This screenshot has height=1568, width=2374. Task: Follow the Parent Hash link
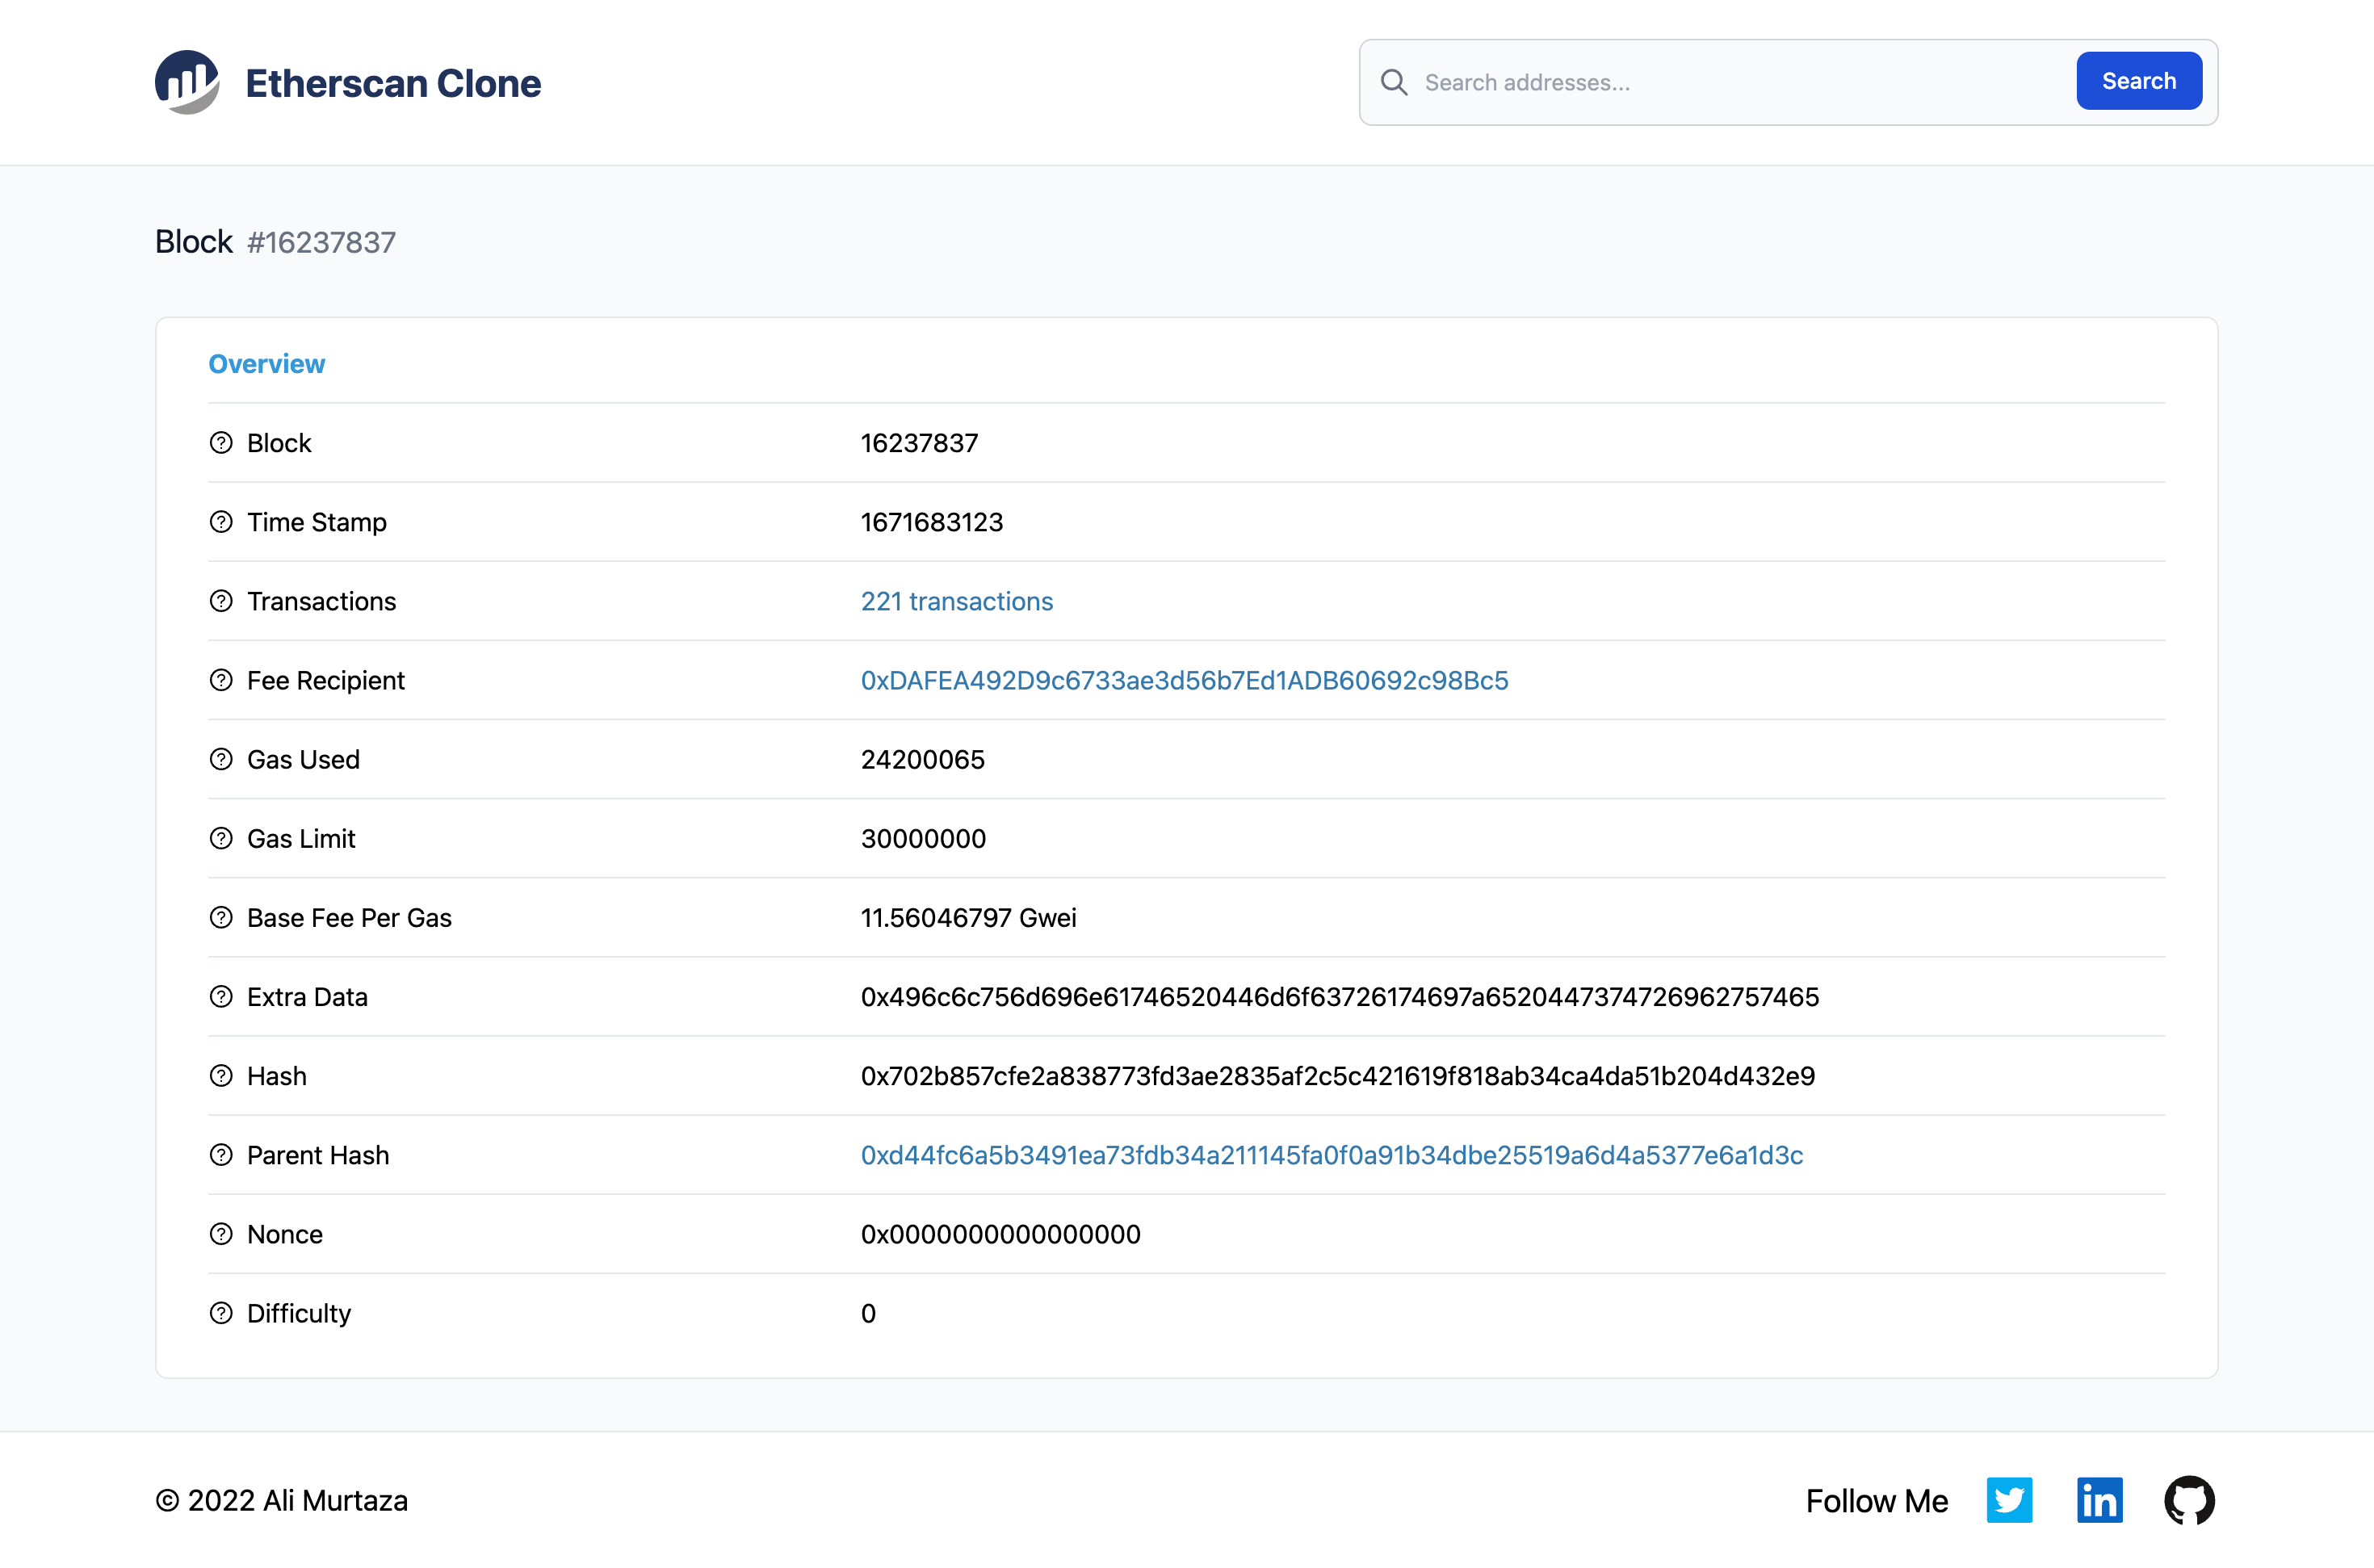[1331, 1155]
